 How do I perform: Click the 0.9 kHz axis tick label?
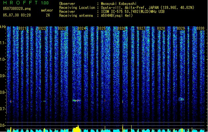click(3, 76)
